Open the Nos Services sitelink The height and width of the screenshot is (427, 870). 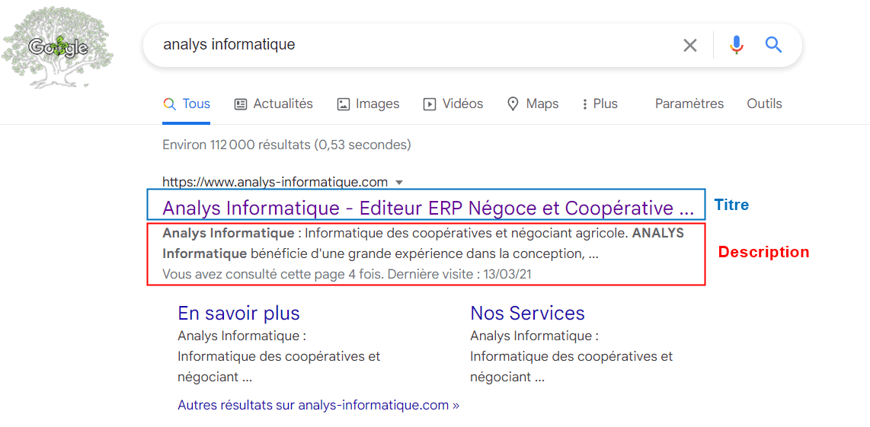click(x=527, y=313)
